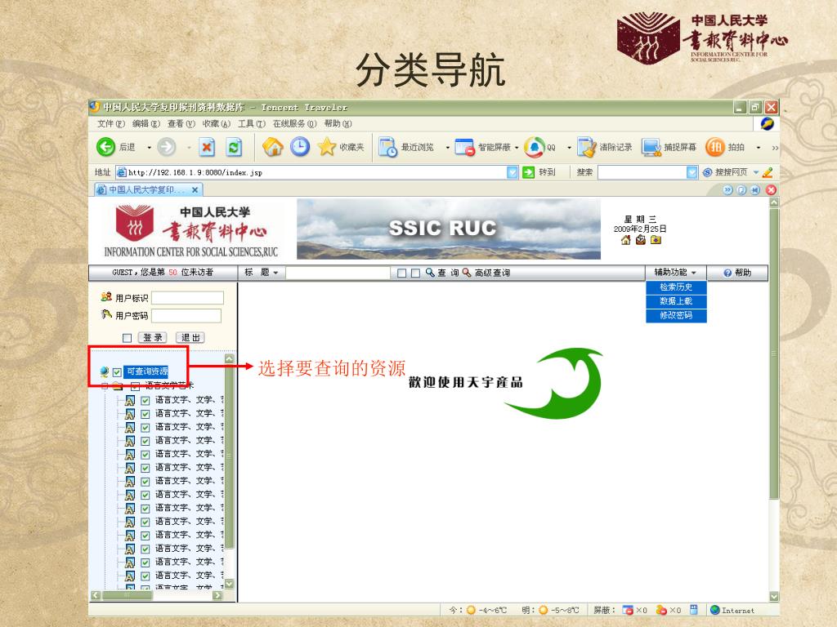Open the 辅助功能 dropdown menu

coord(675,273)
